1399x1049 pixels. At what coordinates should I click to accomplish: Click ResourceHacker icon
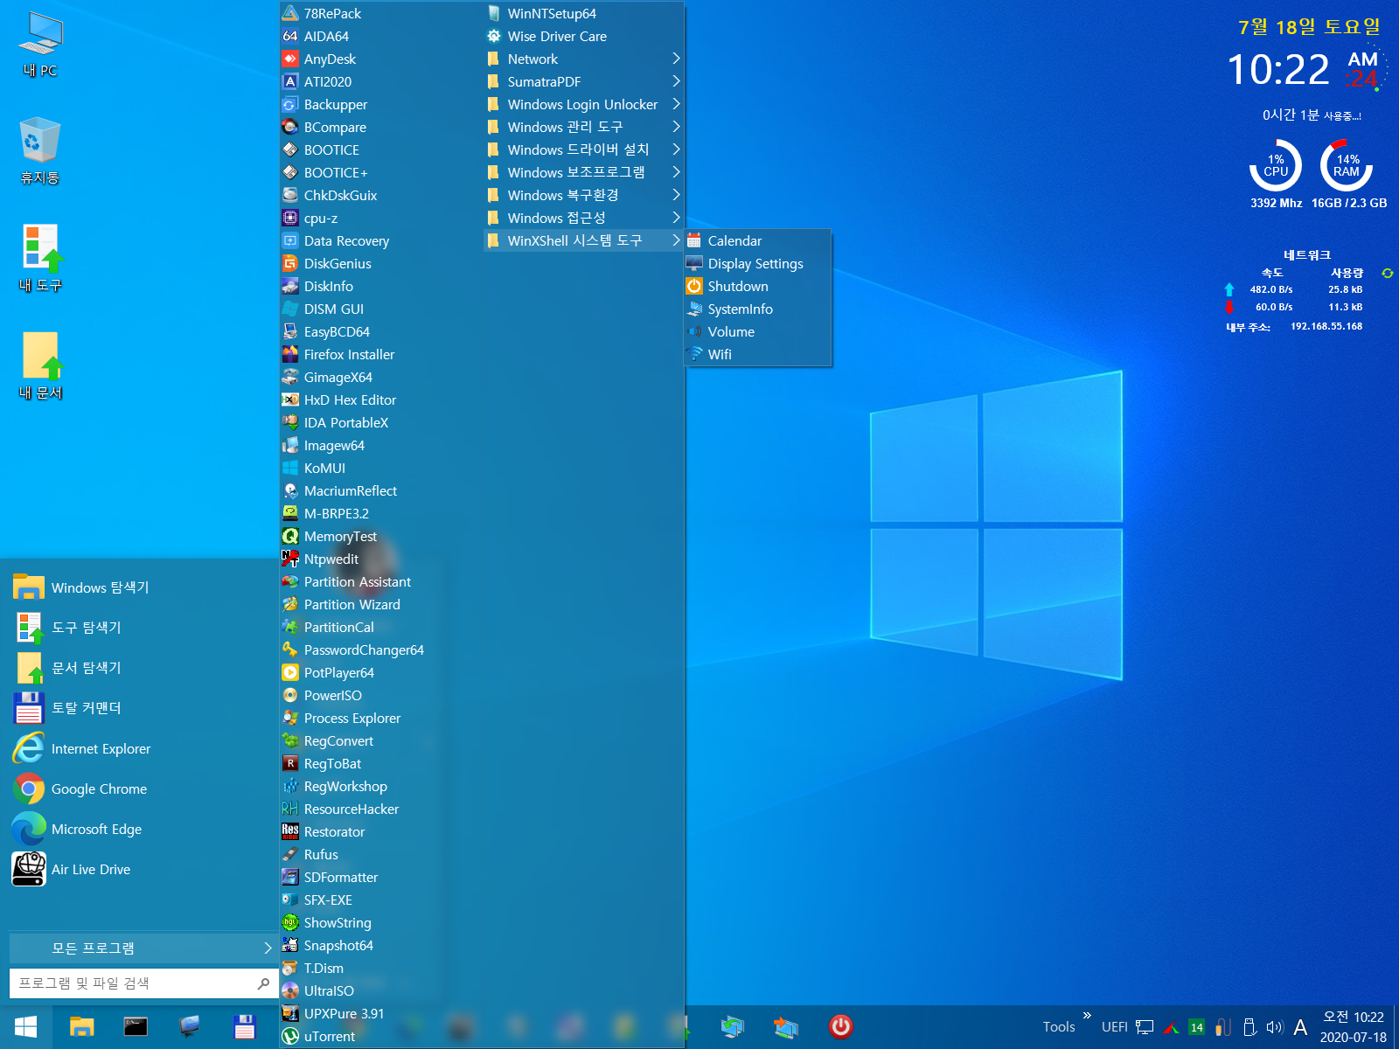pos(290,809)
